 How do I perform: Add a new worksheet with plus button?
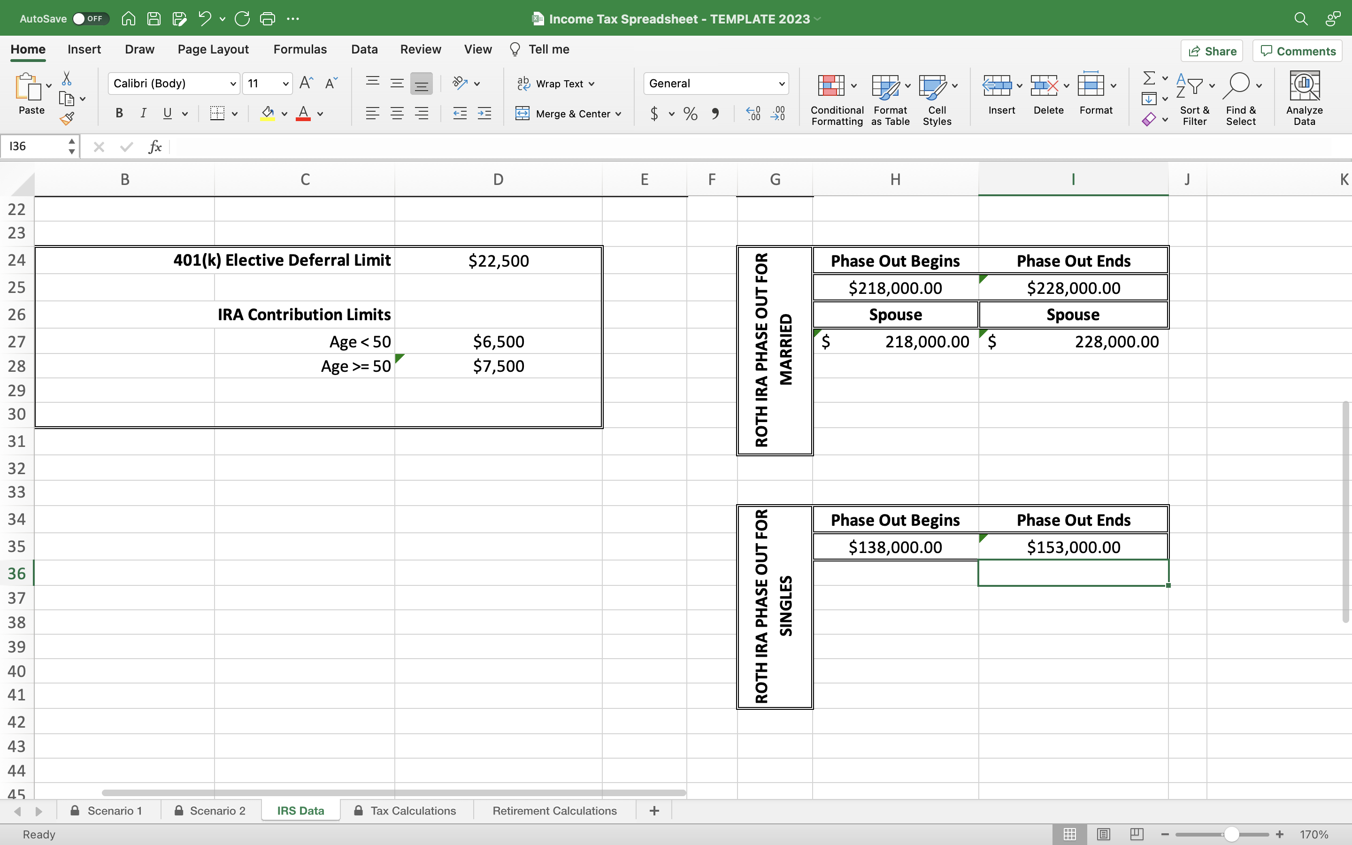(653, 810)
